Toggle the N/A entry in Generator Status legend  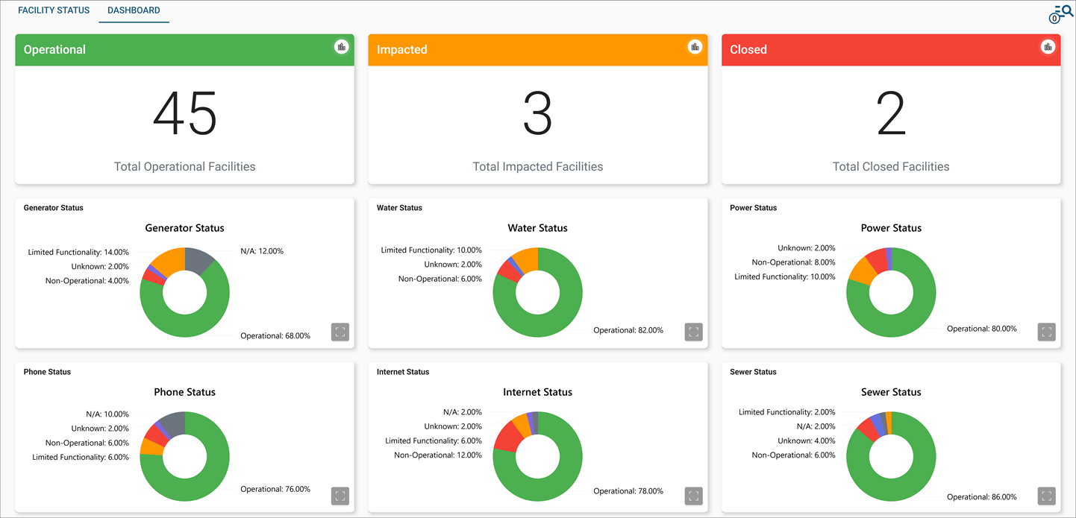click(261, 251)
